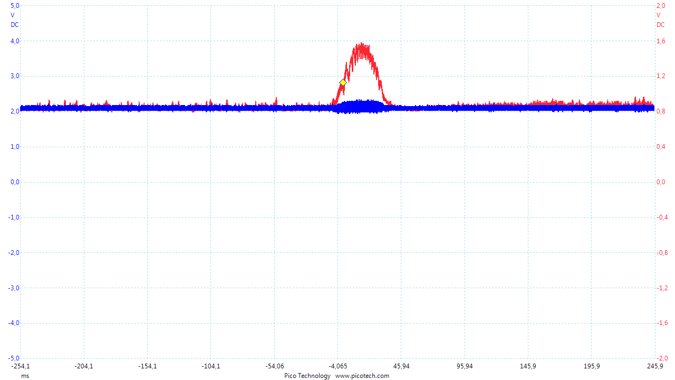Click the blue axis 5,0 label
675x380 pixels.
pyautogui.click(x=15, y=6)
